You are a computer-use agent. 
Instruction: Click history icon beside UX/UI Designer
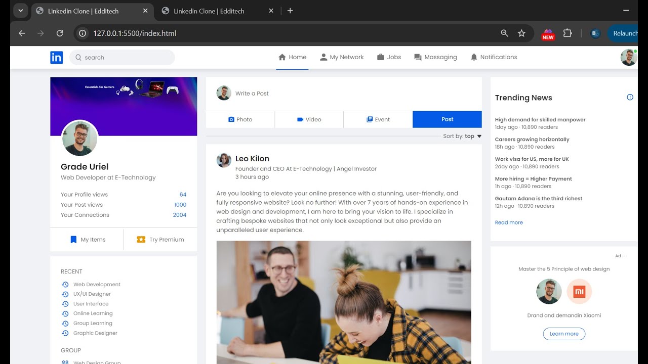(65, 294)
